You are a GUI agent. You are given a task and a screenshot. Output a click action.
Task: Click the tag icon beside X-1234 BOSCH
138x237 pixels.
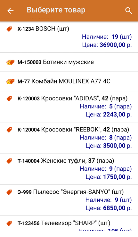coord(9,29)
